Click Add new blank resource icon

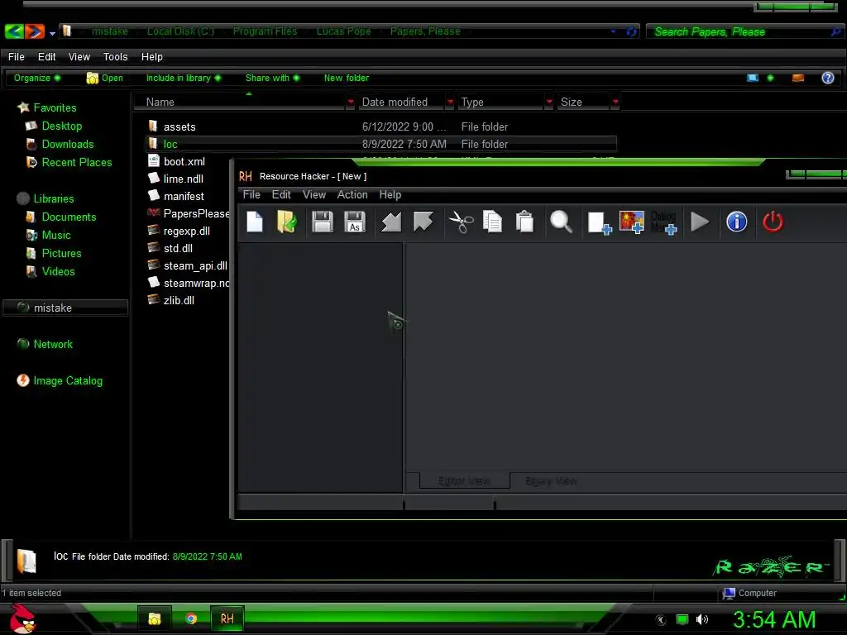point(600,223)
